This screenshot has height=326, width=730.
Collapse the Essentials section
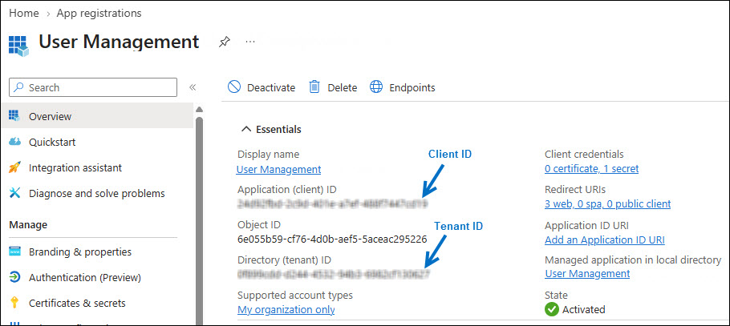click(x=247, y=129)
